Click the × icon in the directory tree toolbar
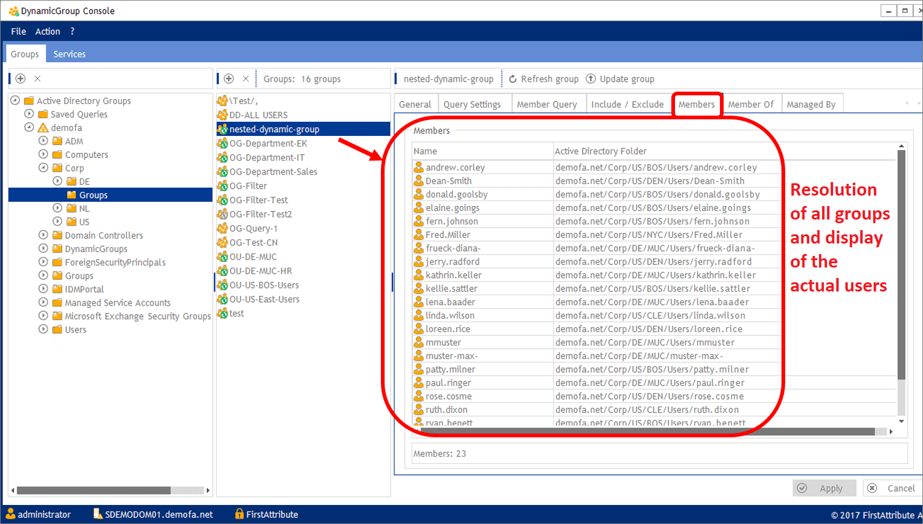This screenshot has height=524, width=923. pos(38,78)
